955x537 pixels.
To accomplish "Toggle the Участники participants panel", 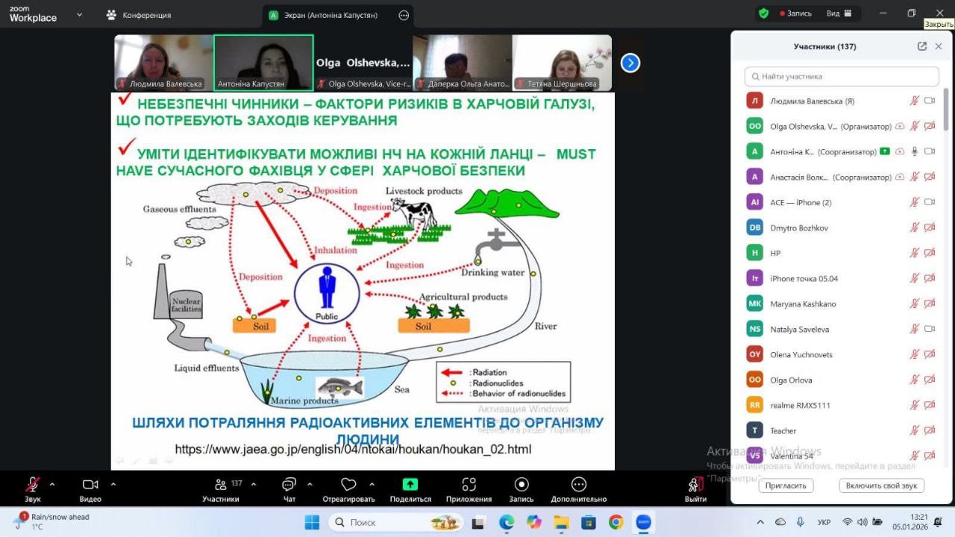I will pos(221,485).
